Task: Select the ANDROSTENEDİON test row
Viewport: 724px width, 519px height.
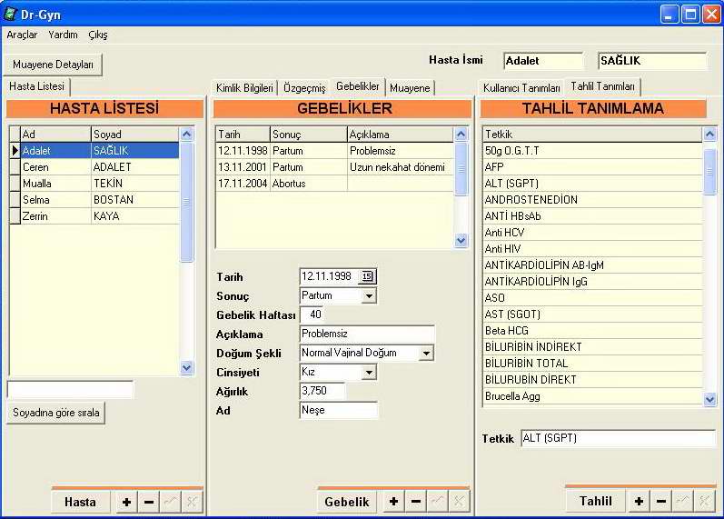Action: (x=592, y=200)
